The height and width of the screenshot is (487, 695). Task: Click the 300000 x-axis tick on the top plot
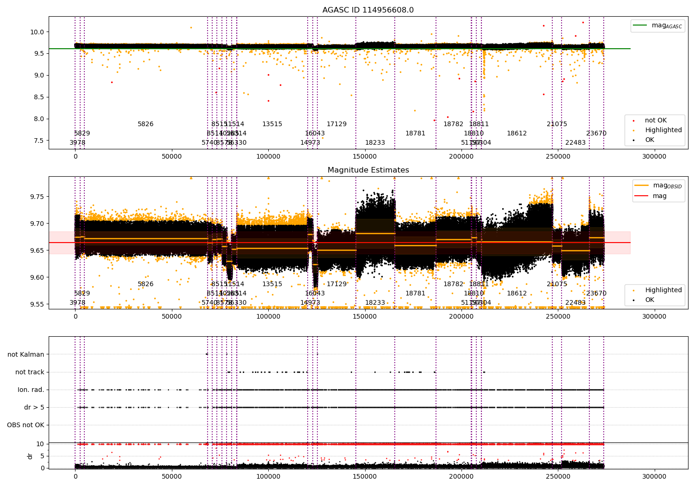click(654, 157)
